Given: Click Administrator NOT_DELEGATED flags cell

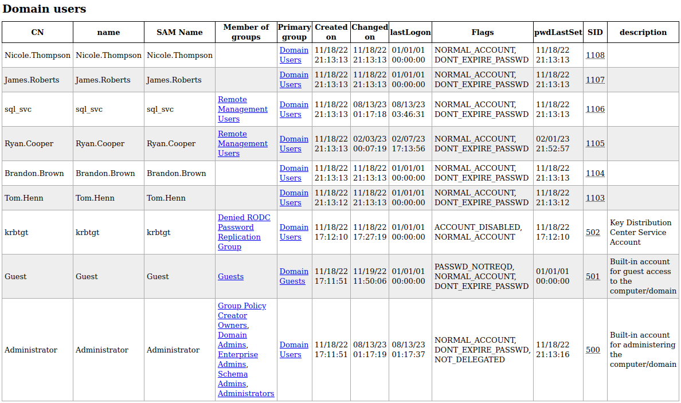Looking at the screenshot, I should (x=483, y=350).
